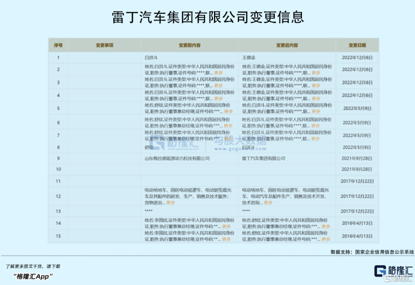This screenshot has width=415, height=285.
Task: Click the date 2022年5月9日 in row 5
Action: 357,108
